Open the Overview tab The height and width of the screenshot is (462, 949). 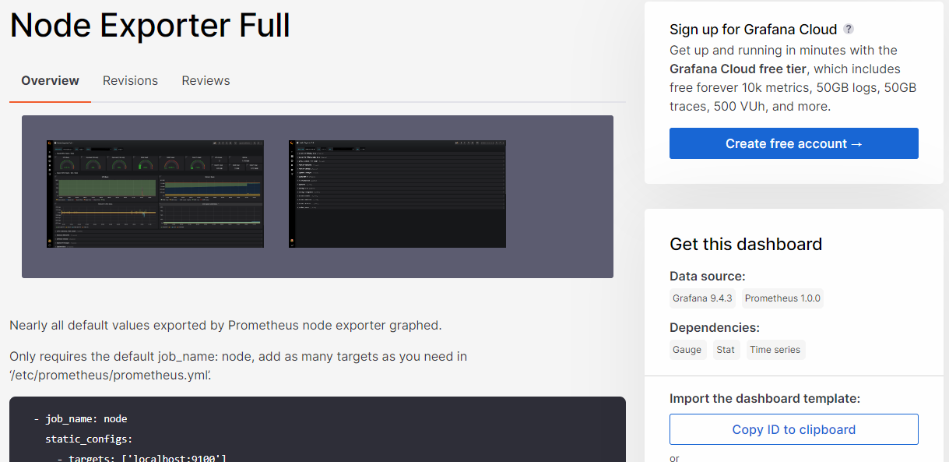point(50,81)
